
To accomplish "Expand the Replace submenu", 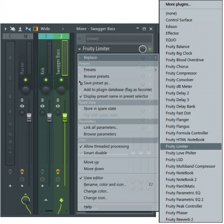I will tap(118, 57).
